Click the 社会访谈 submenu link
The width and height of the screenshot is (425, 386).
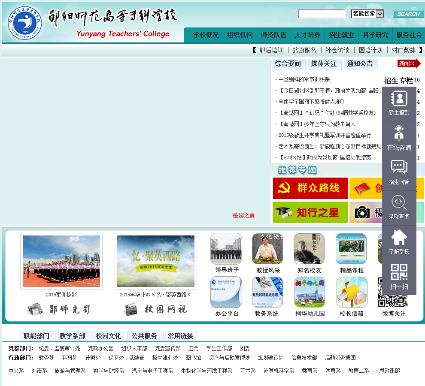(337, 50)
